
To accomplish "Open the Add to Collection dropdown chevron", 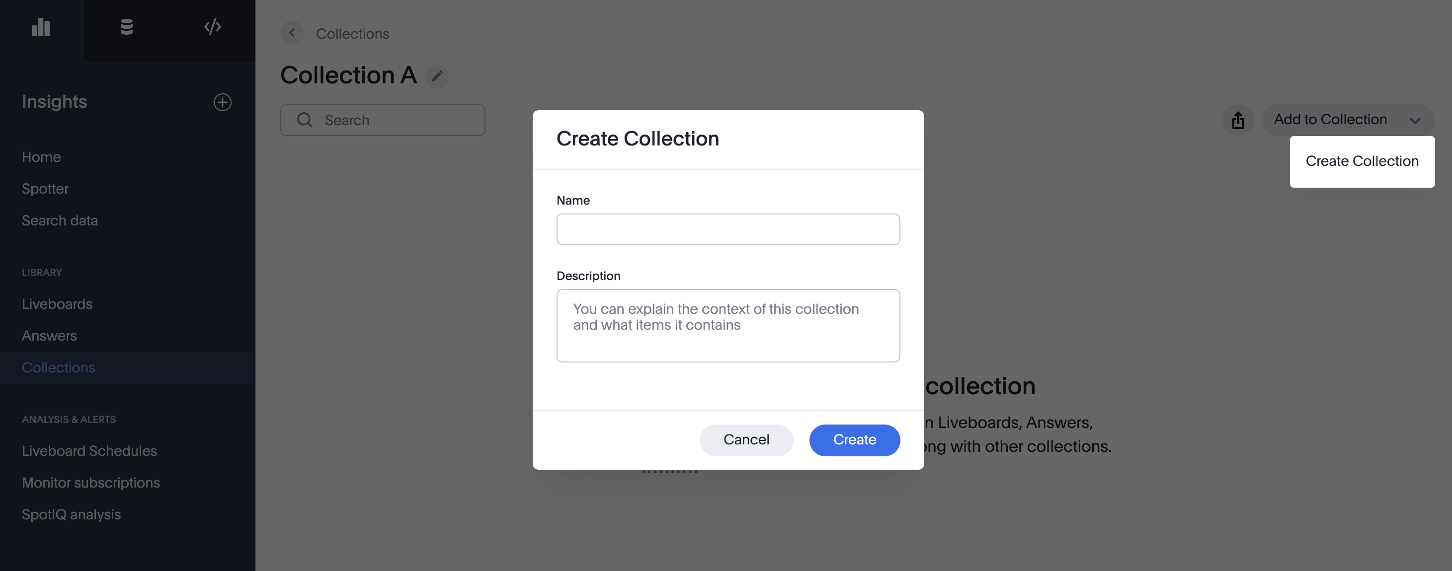I will (1416, 120).
